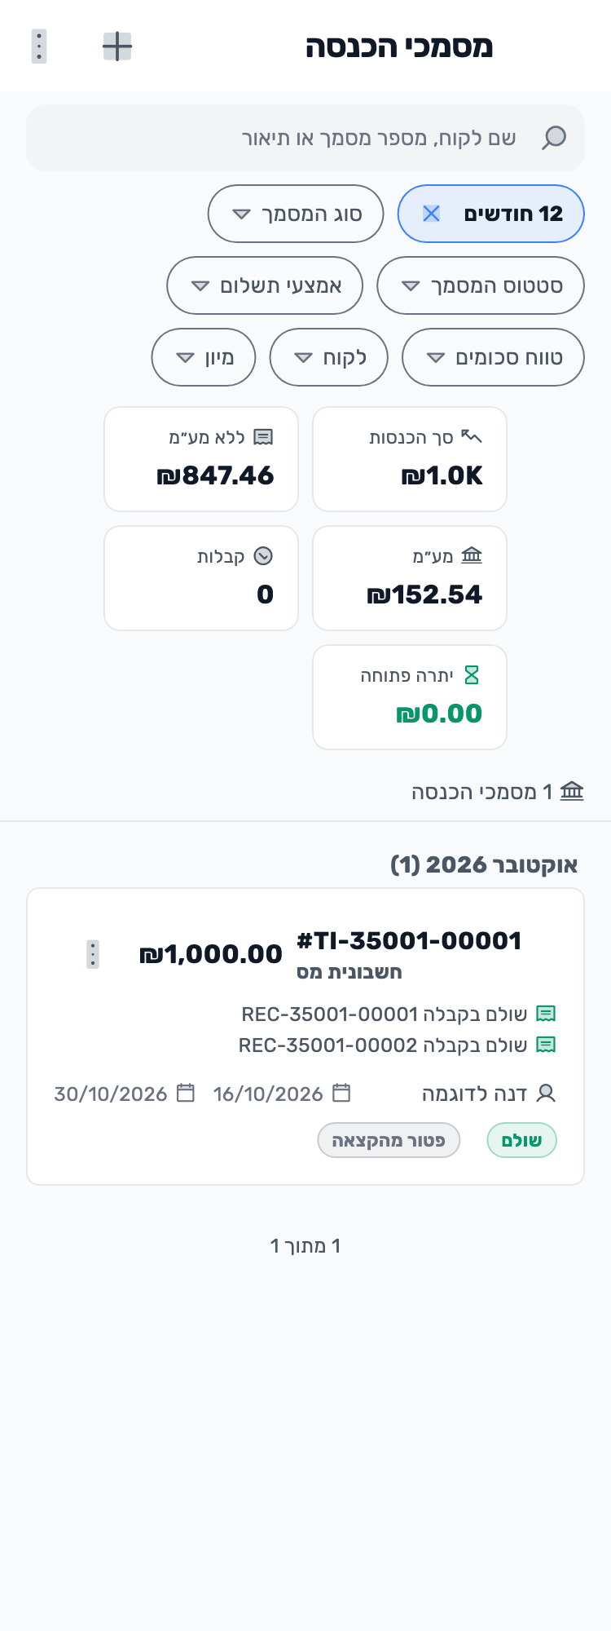Image resolution: width=611 pixels, height=1631 pixels.
Task: Click receipt icon beside REC-35001-00001
Action: point(546,1014)
